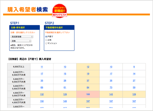Click the STEP.2 label
The image size is (153, 111).
coord(49,23)
